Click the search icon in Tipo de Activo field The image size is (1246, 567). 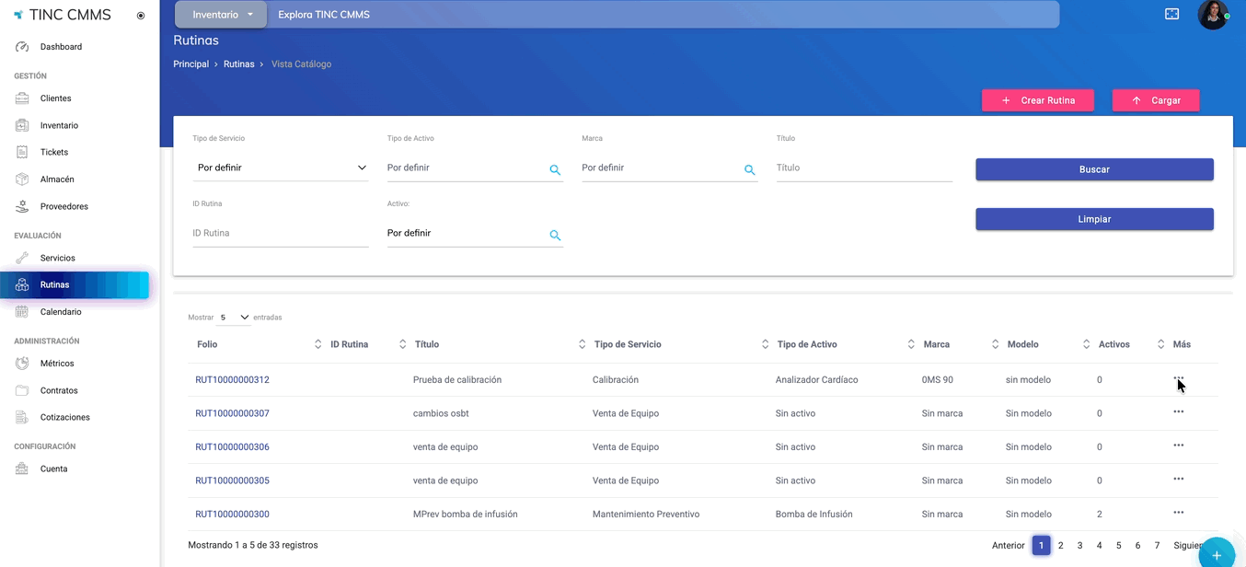click(x=555, y=169)
